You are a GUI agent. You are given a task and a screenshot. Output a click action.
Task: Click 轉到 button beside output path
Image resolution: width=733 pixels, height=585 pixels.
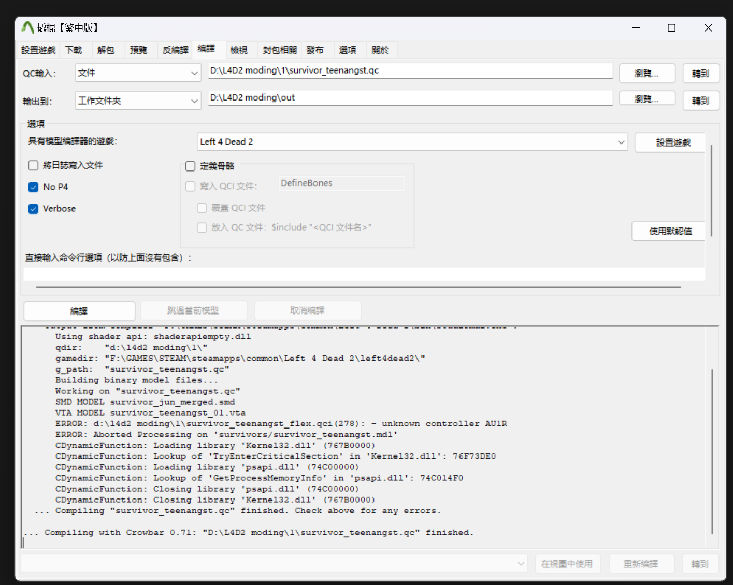point(701,101)
